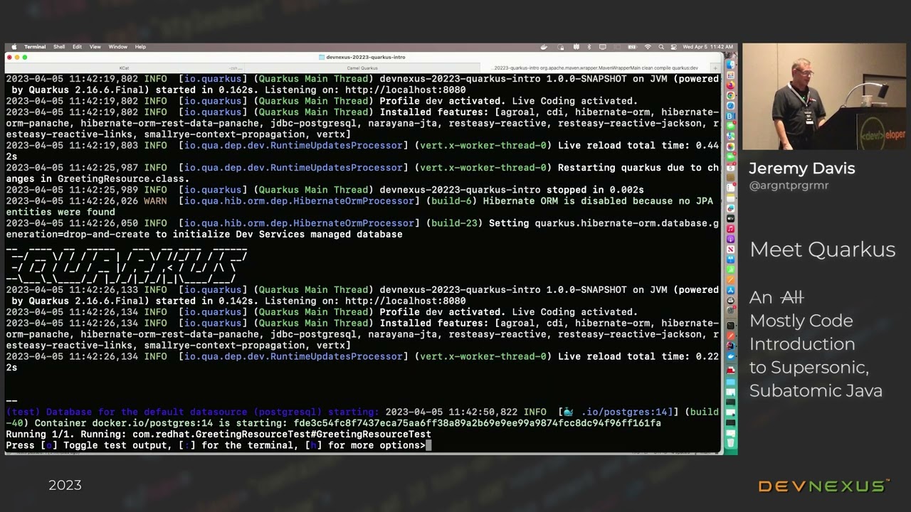The height and width of the screenshot is (512, 911).
Task: Open Music app from the Dock
Action: click(x=730, y=228)
